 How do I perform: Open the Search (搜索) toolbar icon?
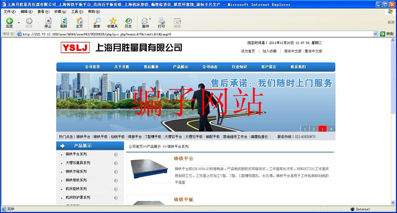(97, 21)
